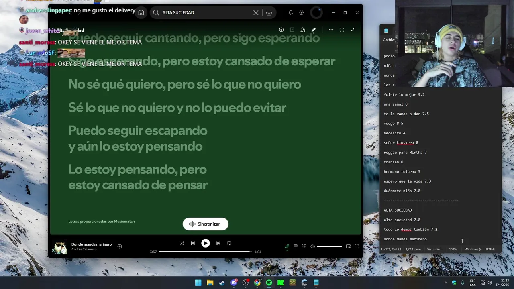Click the Sincronizar button
The width and height of the screenshot is (514, 289).
tap(205, 224)
